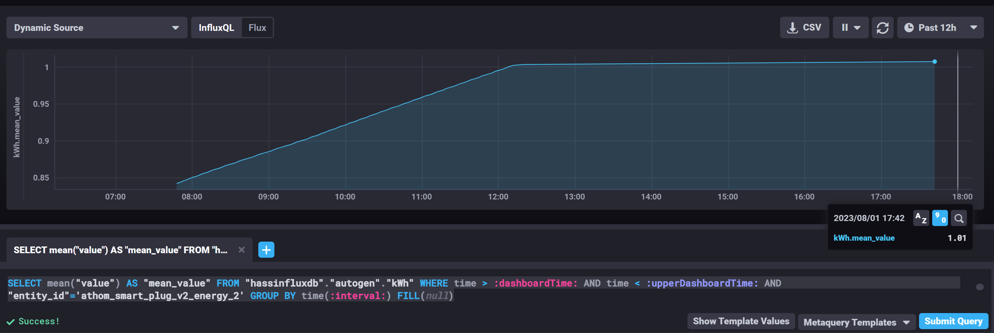Click kWh.mean_value series label in tooltip
Viewport: 994px width, 333px height.
(x=864, y=238)
